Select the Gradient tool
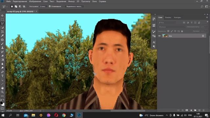The width and height of the screenshot is (210, 118). (x=2, y=60)
